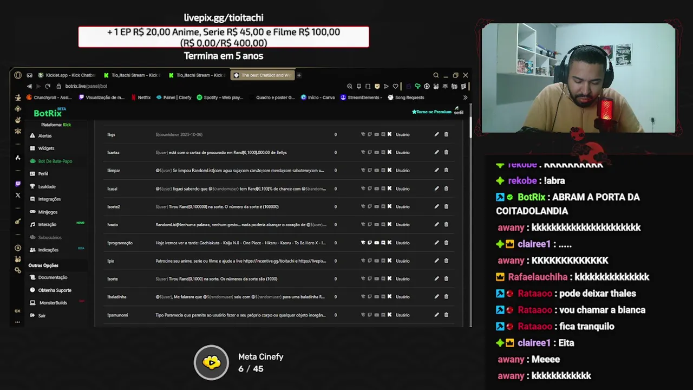
Task: Delete the !casal command
Action: click(446, 188)
